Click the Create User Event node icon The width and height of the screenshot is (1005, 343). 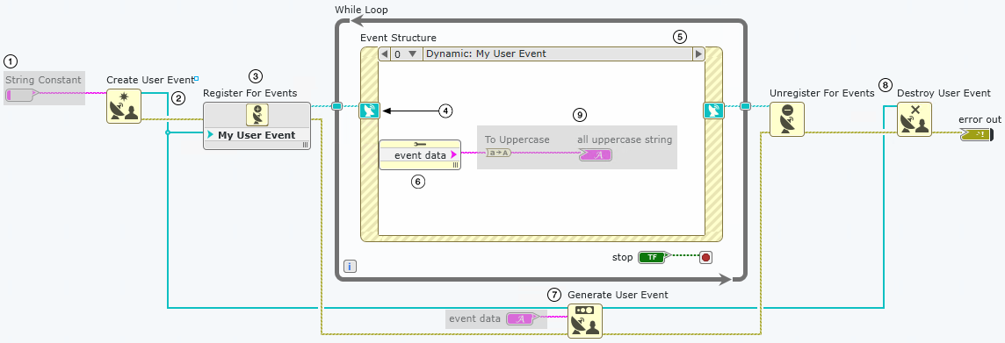point(123,106)
